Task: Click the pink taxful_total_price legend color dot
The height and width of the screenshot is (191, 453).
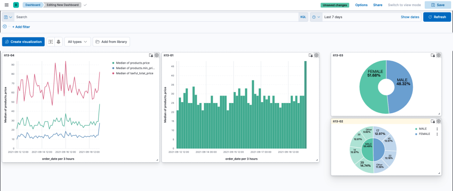Action: tap(113, 73)
